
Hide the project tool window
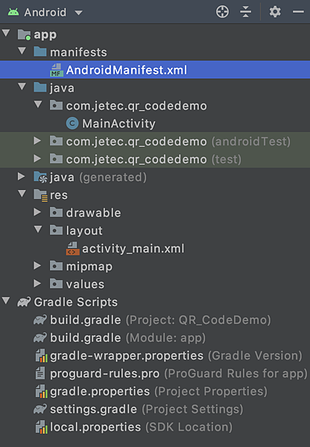[x=298, y=12]
